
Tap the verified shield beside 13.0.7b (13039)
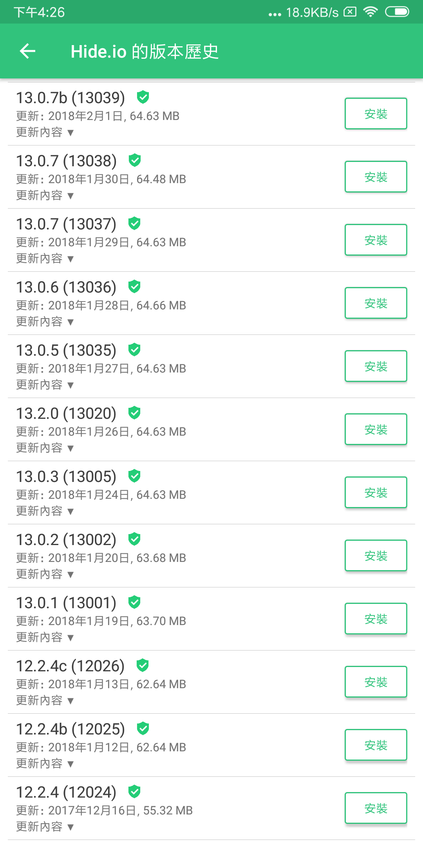tap(143, 97)
